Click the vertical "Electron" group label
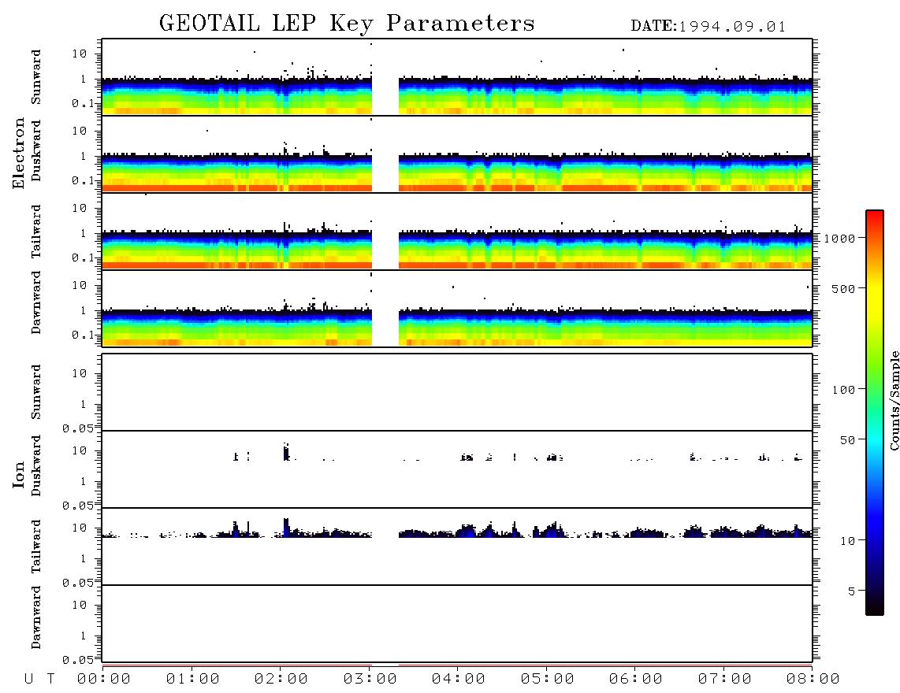The image size is (900, 693). [x=19, y=153]
